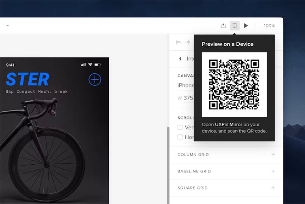
Task: Open the three-dots menu in top bar
Action: [7, 25]
